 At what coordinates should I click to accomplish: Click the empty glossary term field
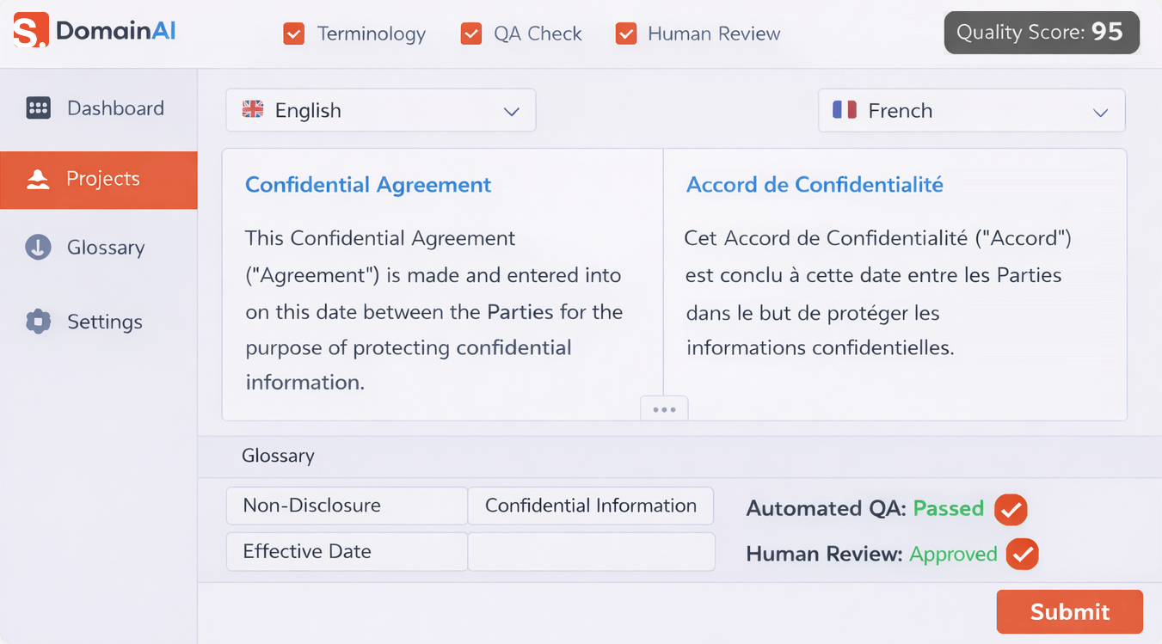coord(591,552)
